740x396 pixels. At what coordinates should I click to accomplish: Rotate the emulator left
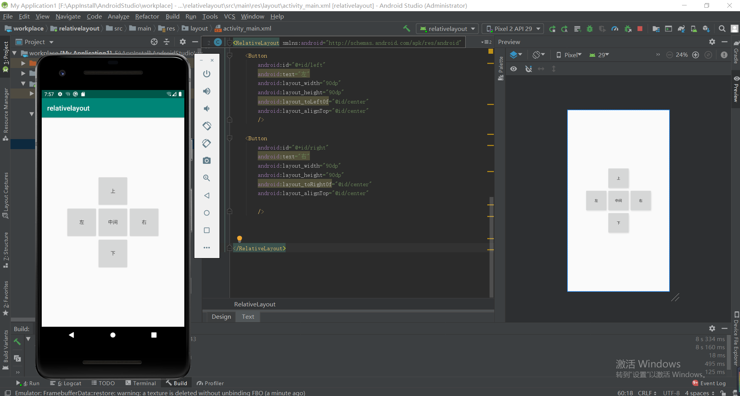pyautogui.click(x=207, y=126)
